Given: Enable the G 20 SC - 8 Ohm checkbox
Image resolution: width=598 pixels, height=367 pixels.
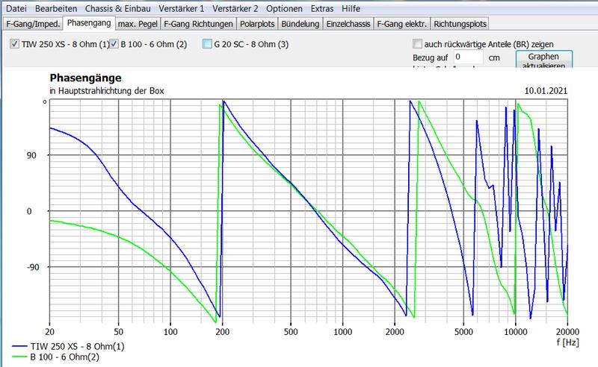Looking at the screenshot, I should click(207, 45).
